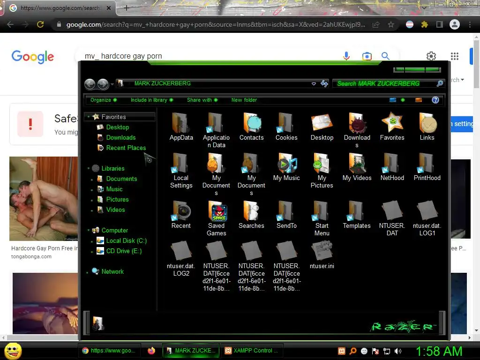Select the Cookies folder shortcut
The image size is (480, 360).
286,127
